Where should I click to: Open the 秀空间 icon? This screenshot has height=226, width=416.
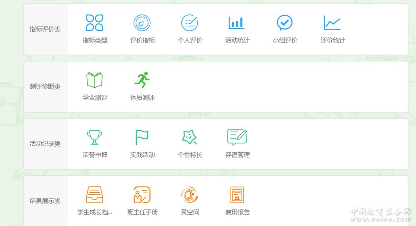coord(190,194)
